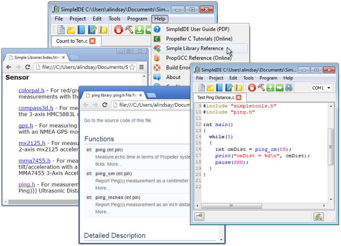
Task: Close the ping library browser tab
Action: pyautogui.click(x=141, y=95)
